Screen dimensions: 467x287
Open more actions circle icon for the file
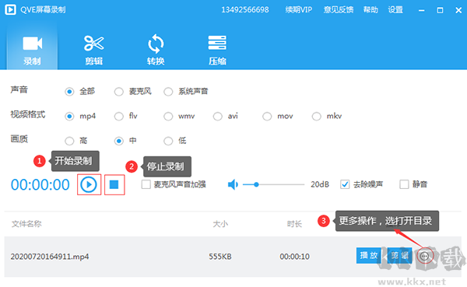click(x=425, y=256)
